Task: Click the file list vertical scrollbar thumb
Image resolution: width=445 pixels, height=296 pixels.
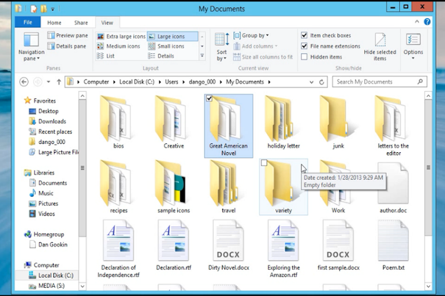Action: (428, 168)
